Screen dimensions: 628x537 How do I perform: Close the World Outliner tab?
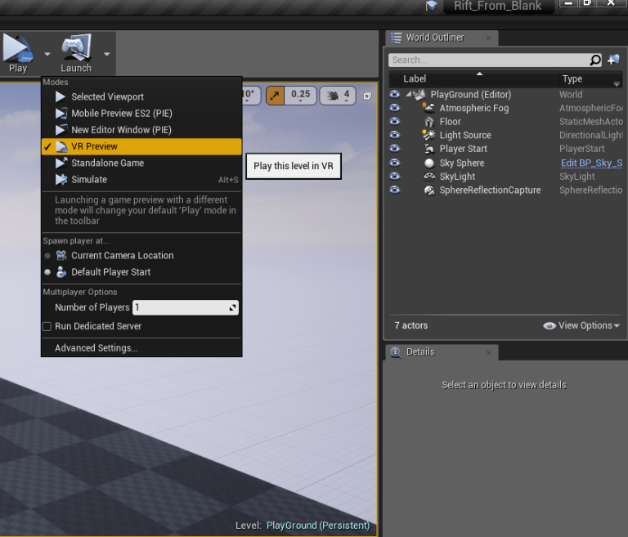pyautogui.click(x=489, y=38)
